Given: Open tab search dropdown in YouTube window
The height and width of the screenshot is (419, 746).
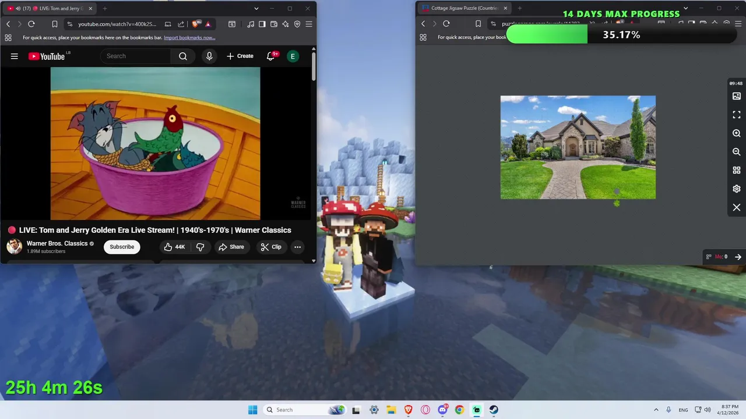Looking at the screenshot, I should (x=256, y=9).
